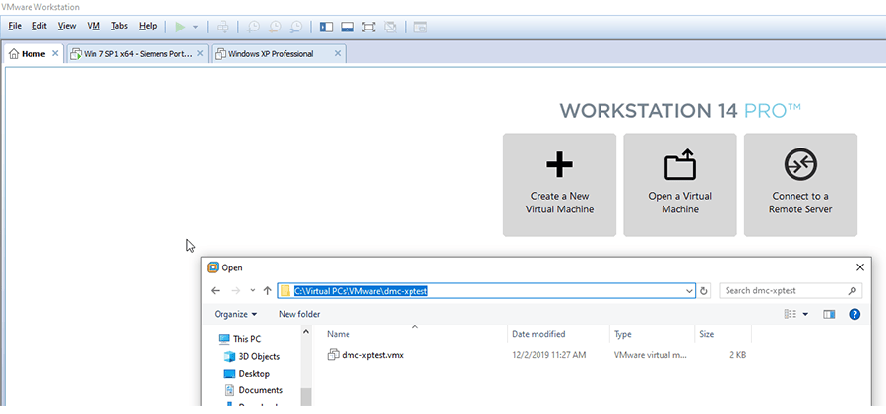Select Documents in navigation pane
Image resolution: width=886 pixels, height=414 pixels.
click(253, 390)
